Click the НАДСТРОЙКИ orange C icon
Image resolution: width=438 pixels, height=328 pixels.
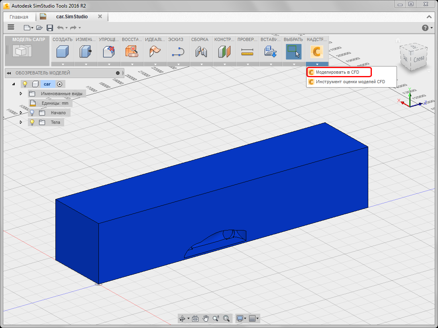coord(317,52)
